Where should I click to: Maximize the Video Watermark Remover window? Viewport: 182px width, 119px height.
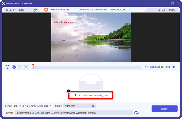pyautogui.click(x=172, y=3)
